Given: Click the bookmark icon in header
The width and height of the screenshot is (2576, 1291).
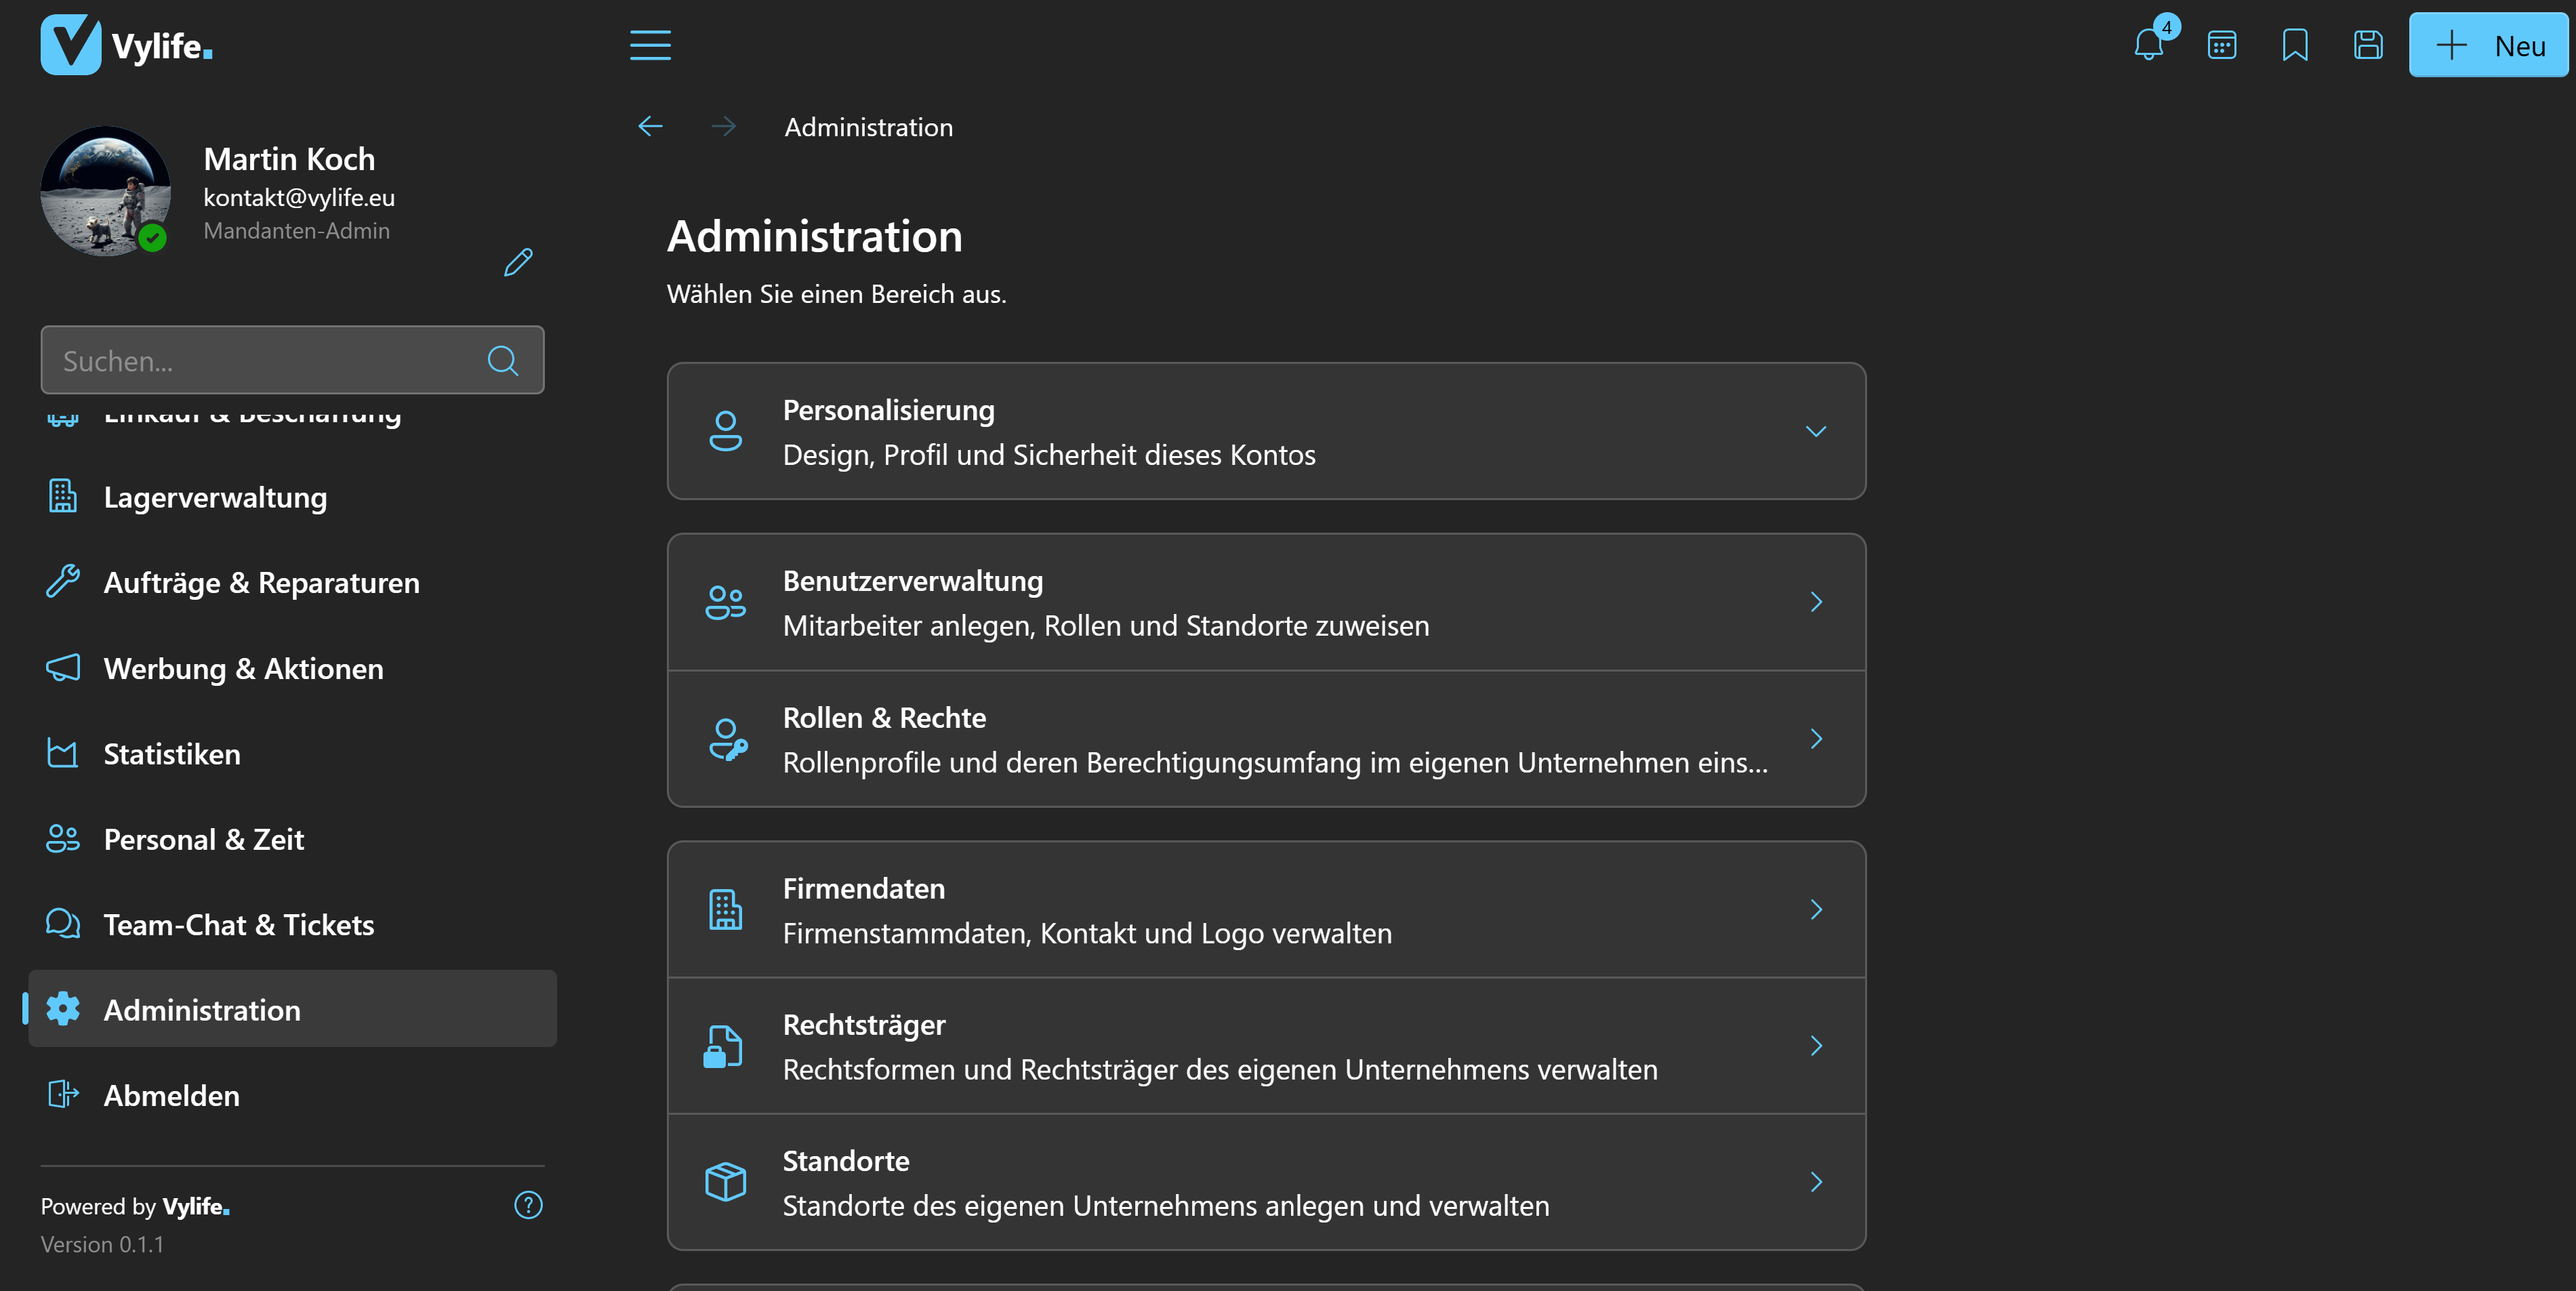Looking at the screenshot, I should pos(2294,45).
